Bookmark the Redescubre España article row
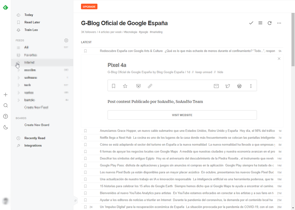Image resolution: width=295 pixels, height=210 pixels. click(x=85, y=51)
